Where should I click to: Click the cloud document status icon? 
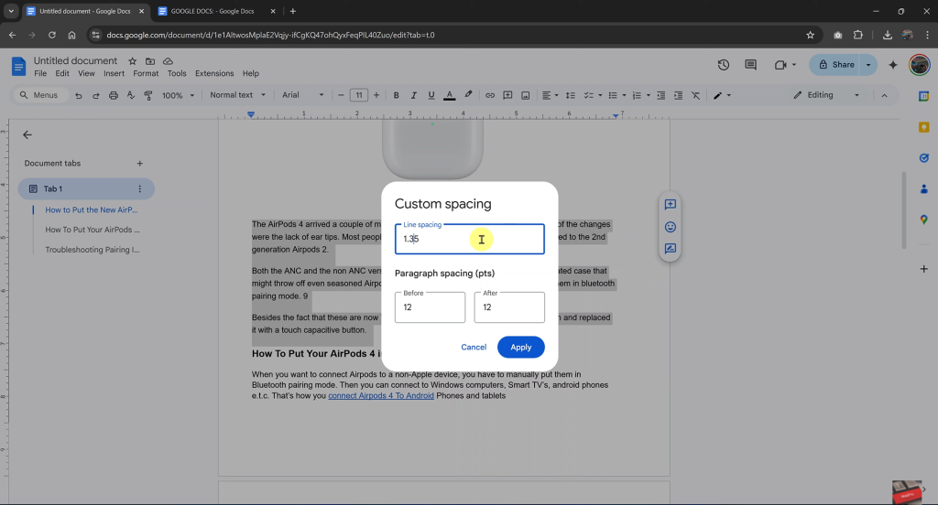[x=169, y=61]
